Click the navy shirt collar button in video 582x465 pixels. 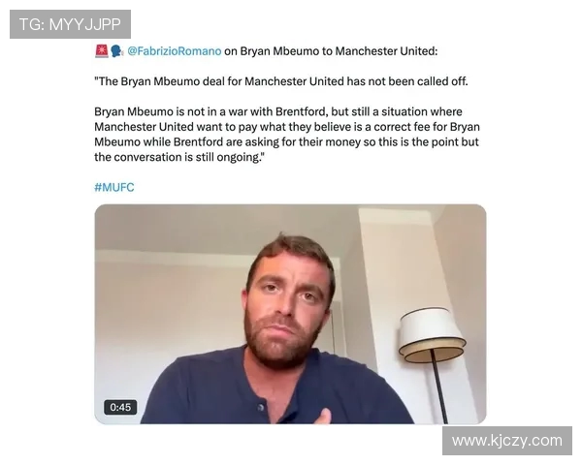tap(261, 408)
